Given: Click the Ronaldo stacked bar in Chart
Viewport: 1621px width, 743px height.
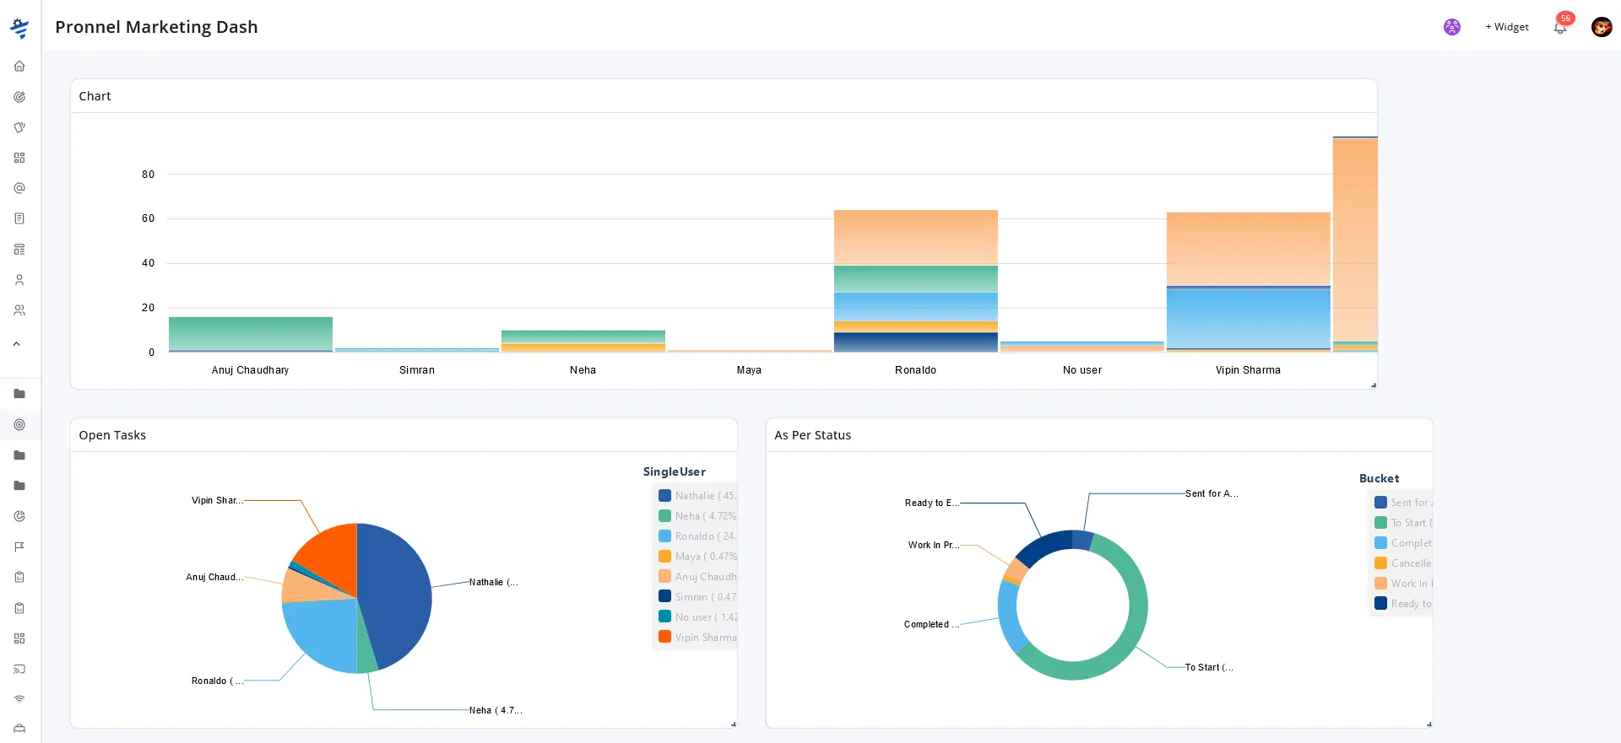Looking at the screenshot, I should 916,281.
